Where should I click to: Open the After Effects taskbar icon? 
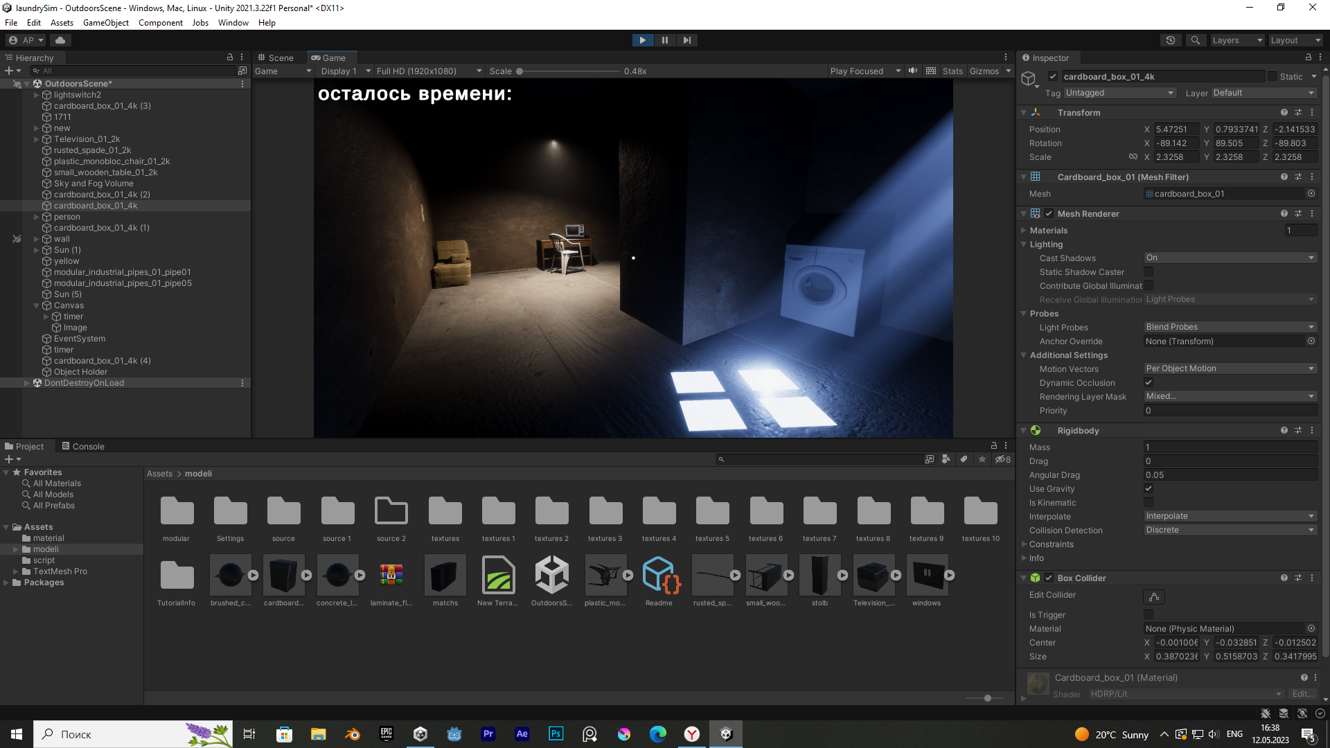(522, 734)
